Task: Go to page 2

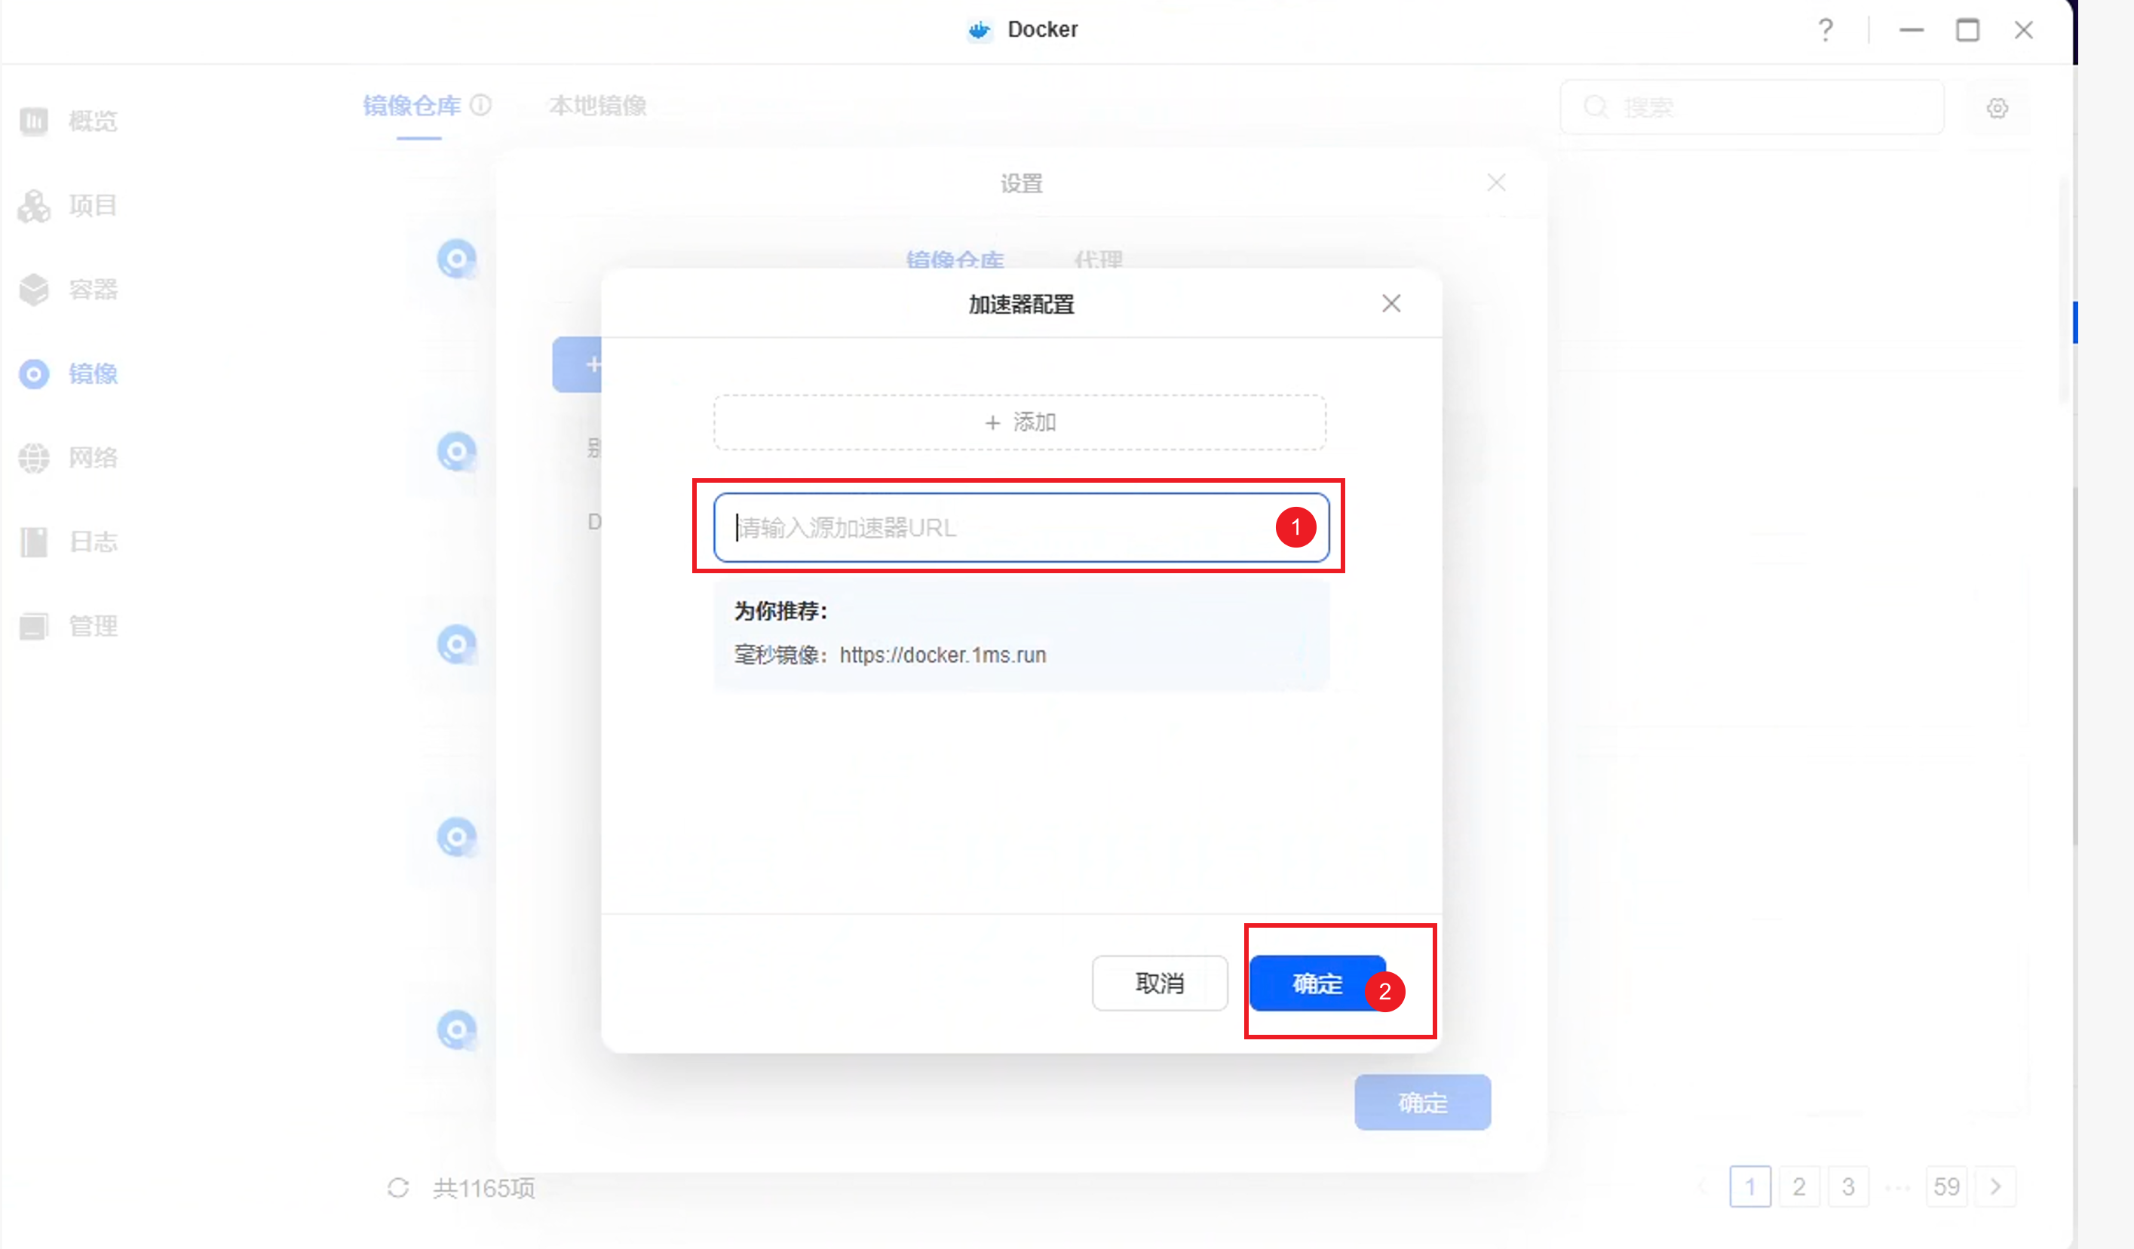Action: [x=1798, y=1186]
